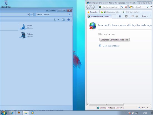Click the Internet Explorer back button
Image resolution: width=153 pixels, height=115 pixels.
point(88,7)
